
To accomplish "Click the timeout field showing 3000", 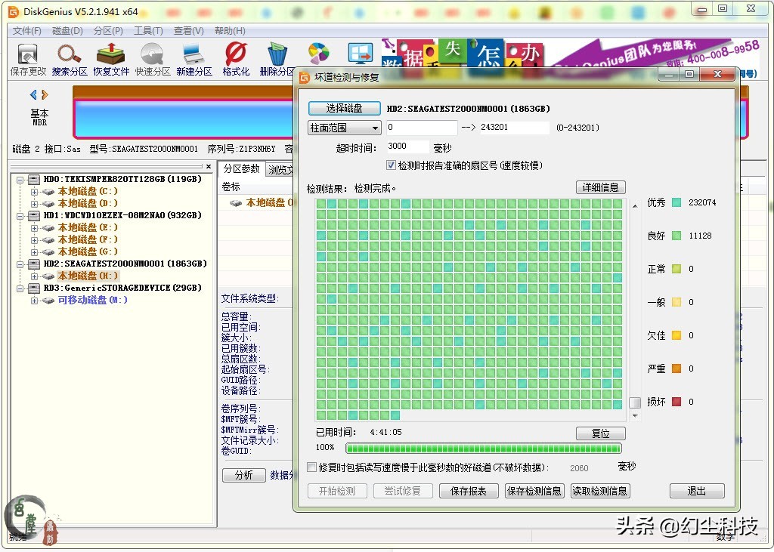I will tap(407, 146).
